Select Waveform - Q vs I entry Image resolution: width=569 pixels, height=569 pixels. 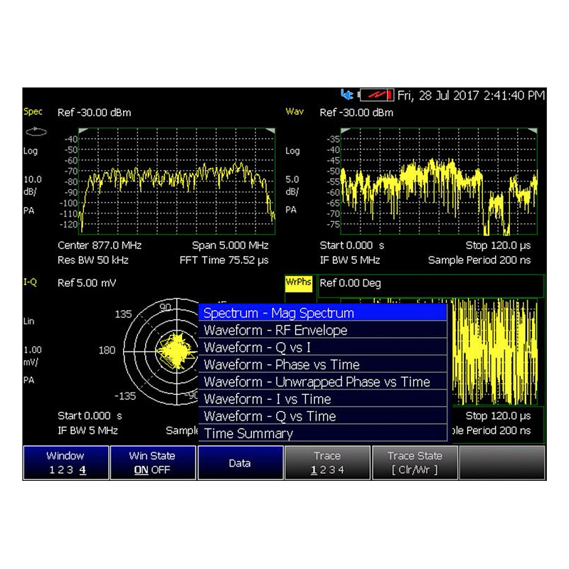323,347
